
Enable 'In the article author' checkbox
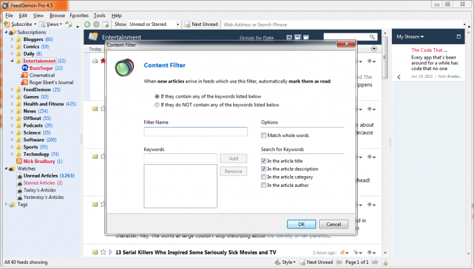click(x=264, y=185)
